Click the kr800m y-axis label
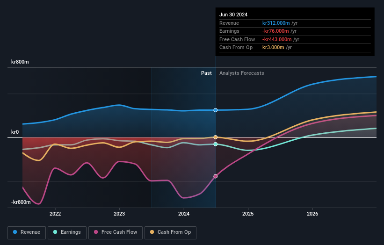This screenshot has width=384, height=245. 20,62
